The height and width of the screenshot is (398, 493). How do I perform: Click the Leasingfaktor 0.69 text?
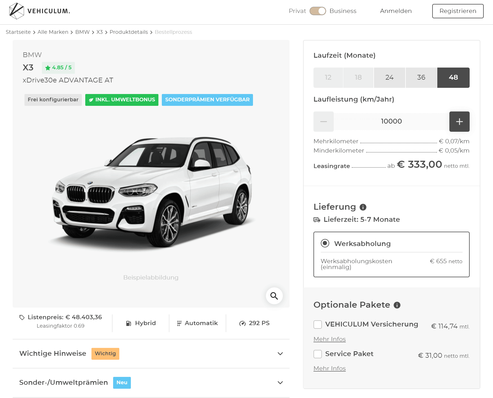click(60, 326)
